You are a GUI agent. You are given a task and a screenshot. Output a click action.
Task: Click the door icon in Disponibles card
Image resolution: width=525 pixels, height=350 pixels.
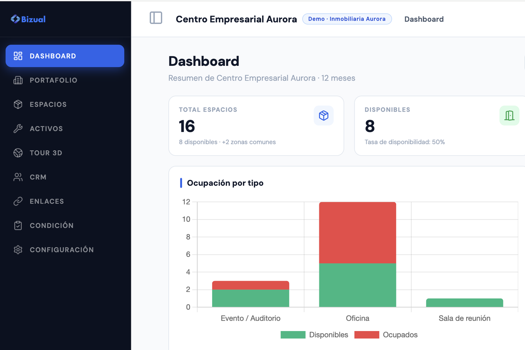(509, 115)
